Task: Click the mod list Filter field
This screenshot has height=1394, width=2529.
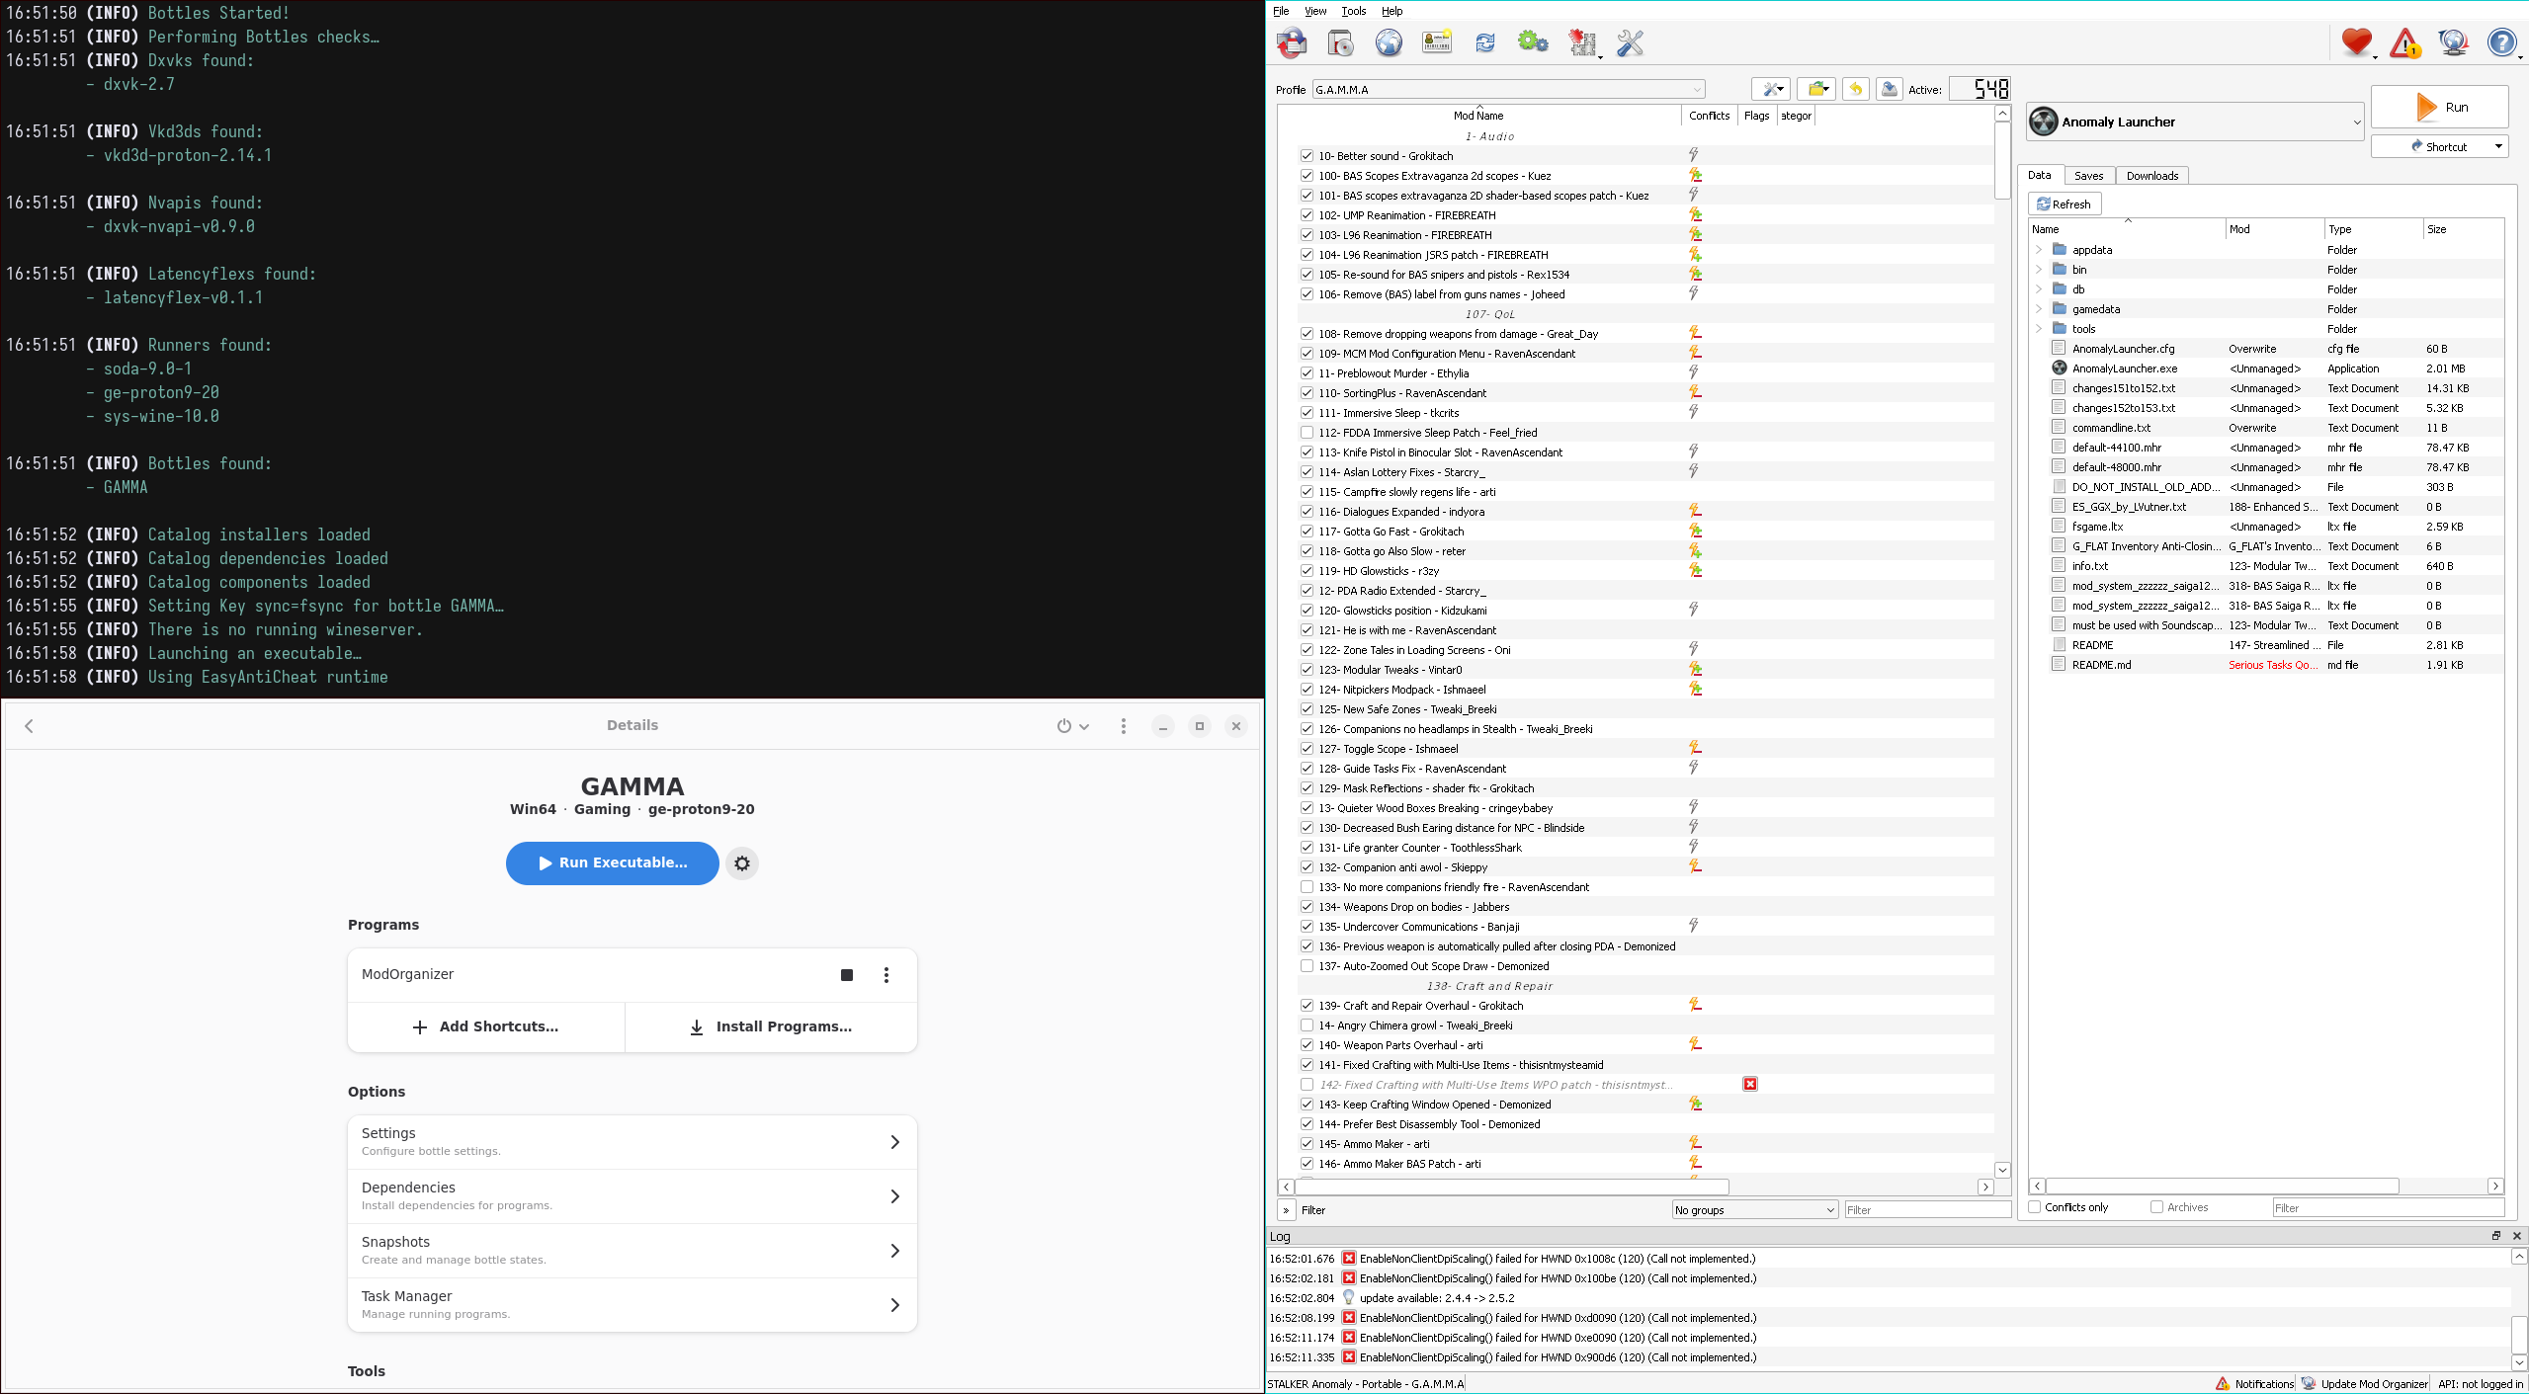Action: (x=1925, y=1210)
